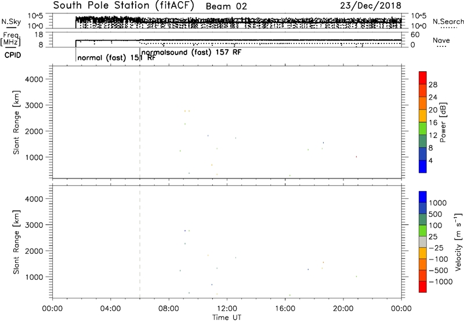
Task: Click the grey -25 to 25 Velocity colorbar segment
Action: 423,242
